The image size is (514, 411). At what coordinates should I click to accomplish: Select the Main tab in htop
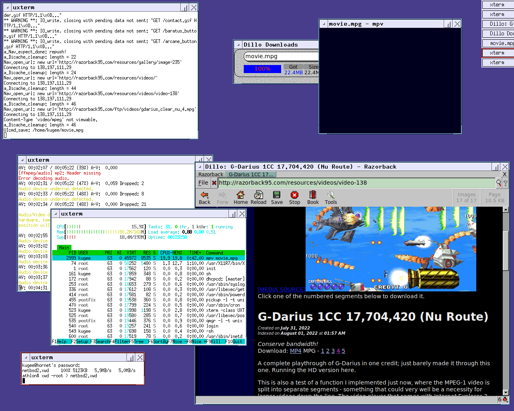coord(64,248)
